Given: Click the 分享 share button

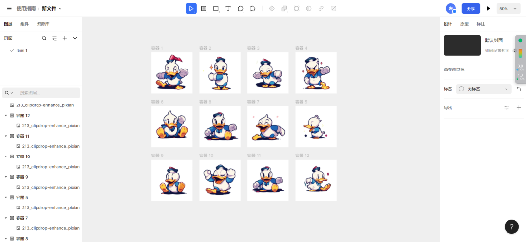Looking at the screenshot, I should coord(470,8).
